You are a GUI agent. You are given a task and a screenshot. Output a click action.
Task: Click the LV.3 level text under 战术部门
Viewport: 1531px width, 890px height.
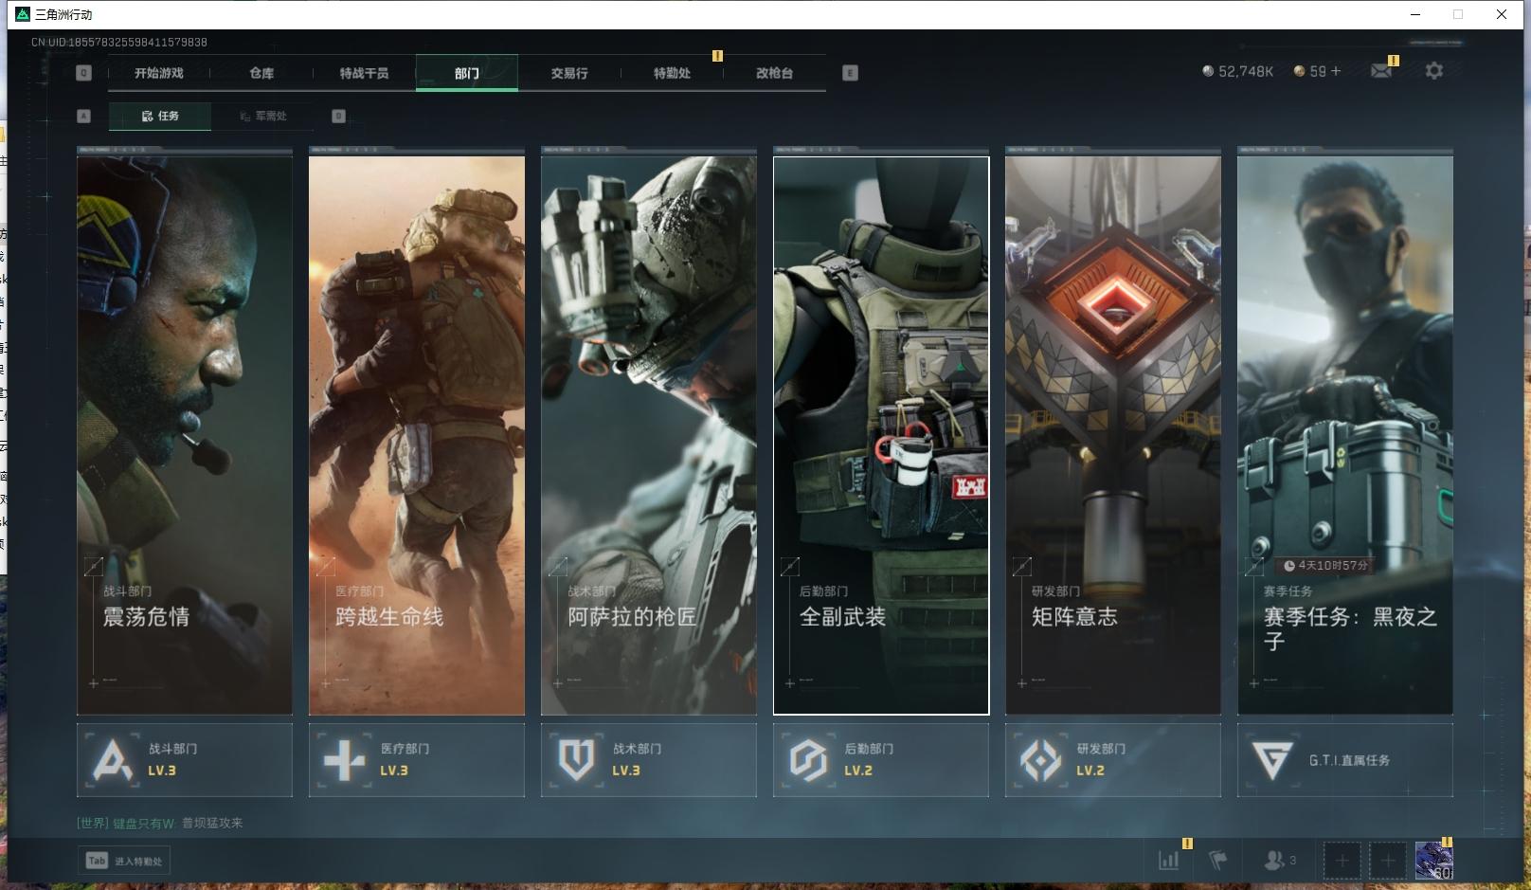[626, 771]
